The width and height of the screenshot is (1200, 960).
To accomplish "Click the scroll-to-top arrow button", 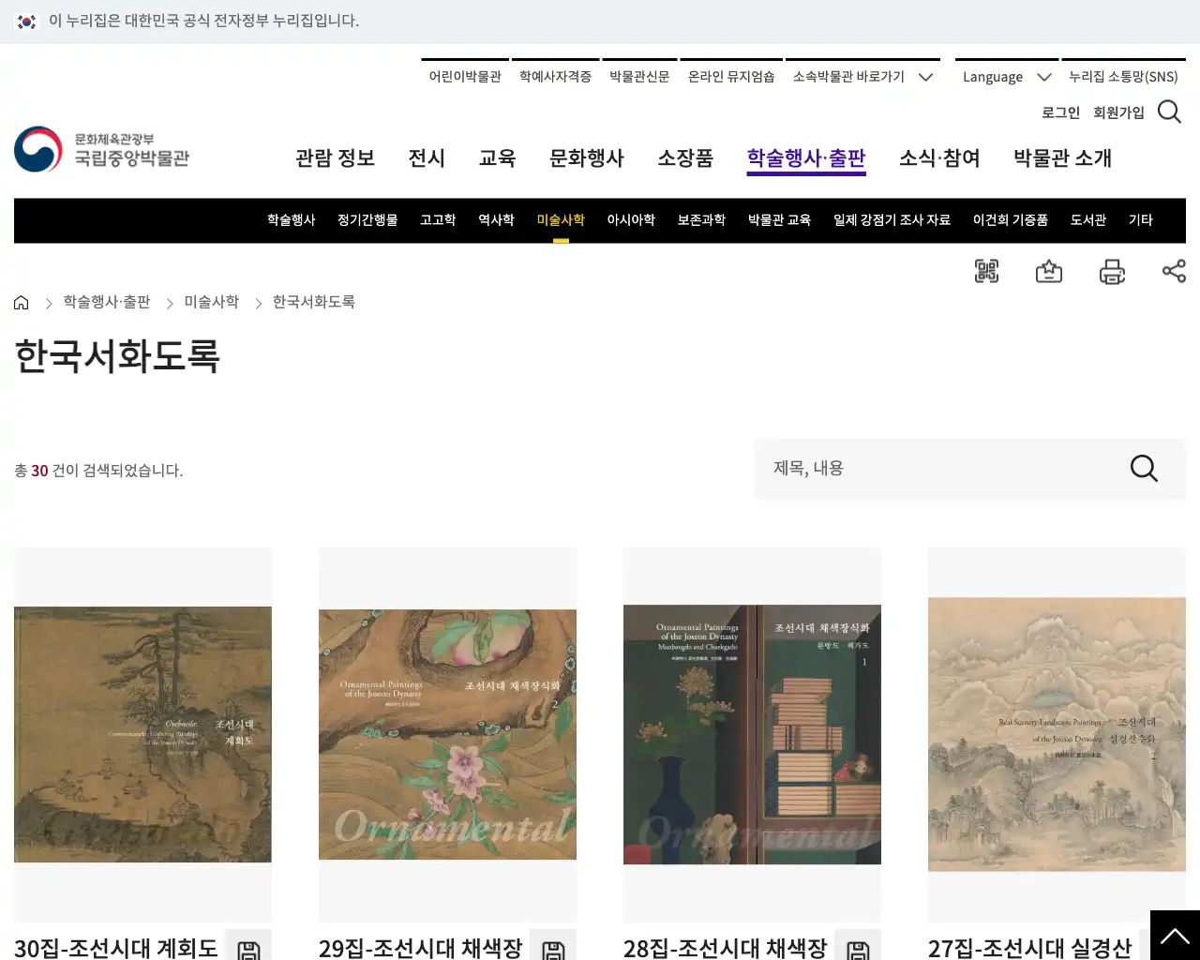I will pyautogui.click(x=1175, y=936).
